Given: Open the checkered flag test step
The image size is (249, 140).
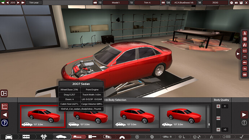Looking at the screenshot, I should click(227, 137).
